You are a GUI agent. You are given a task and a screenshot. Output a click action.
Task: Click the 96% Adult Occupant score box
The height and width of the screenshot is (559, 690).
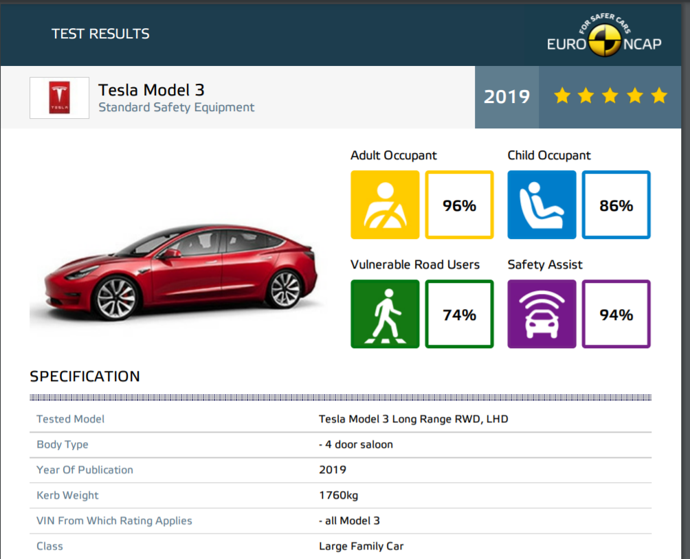pyautogui.click(x=459, y=205)
